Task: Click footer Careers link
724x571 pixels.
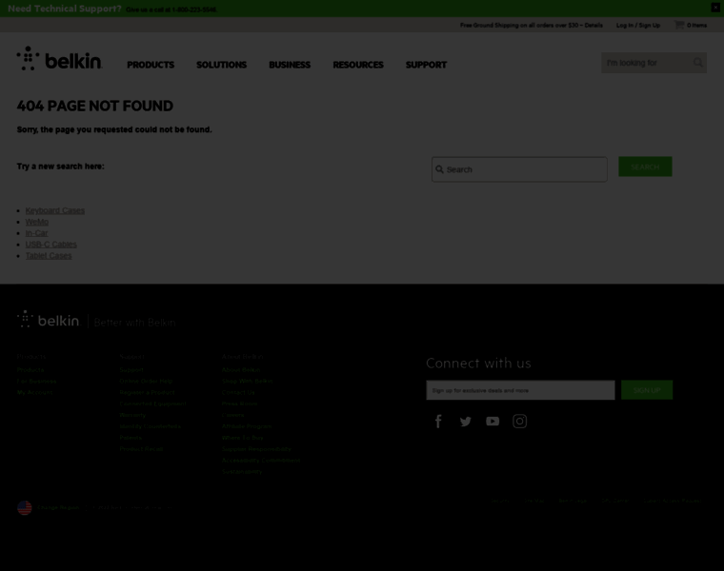Action: tap(232, 415)
